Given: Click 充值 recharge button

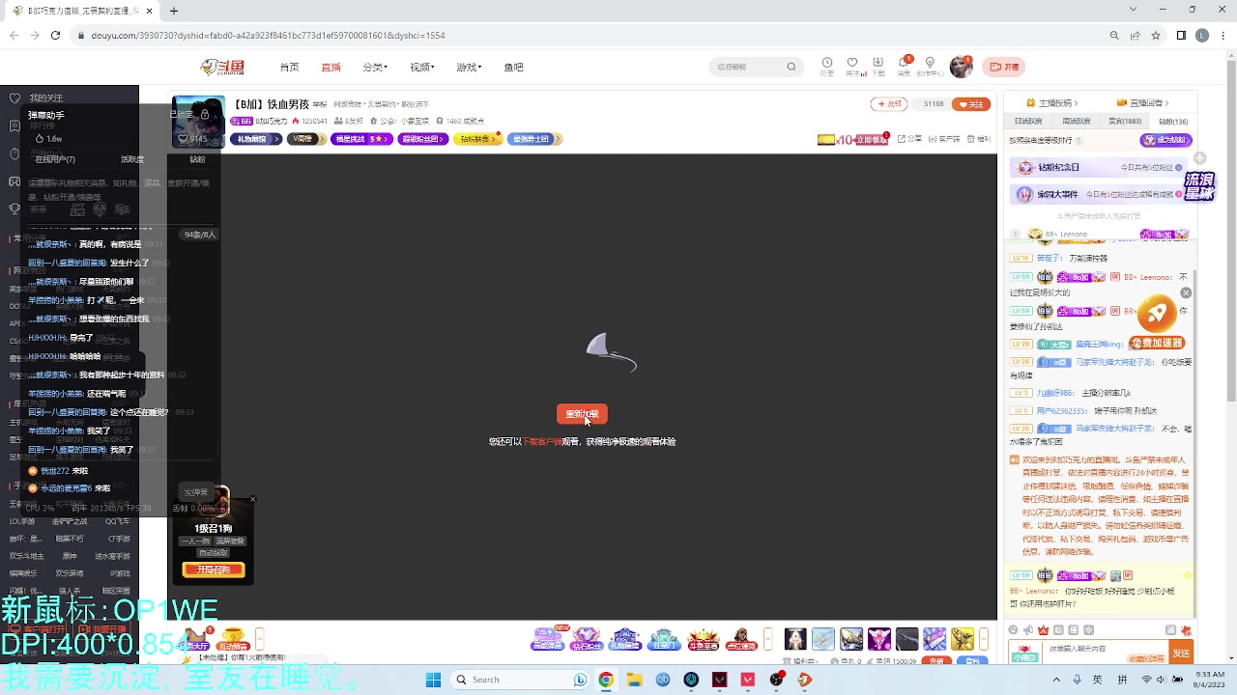Looking at the screenshot, I should click(935, 661).
